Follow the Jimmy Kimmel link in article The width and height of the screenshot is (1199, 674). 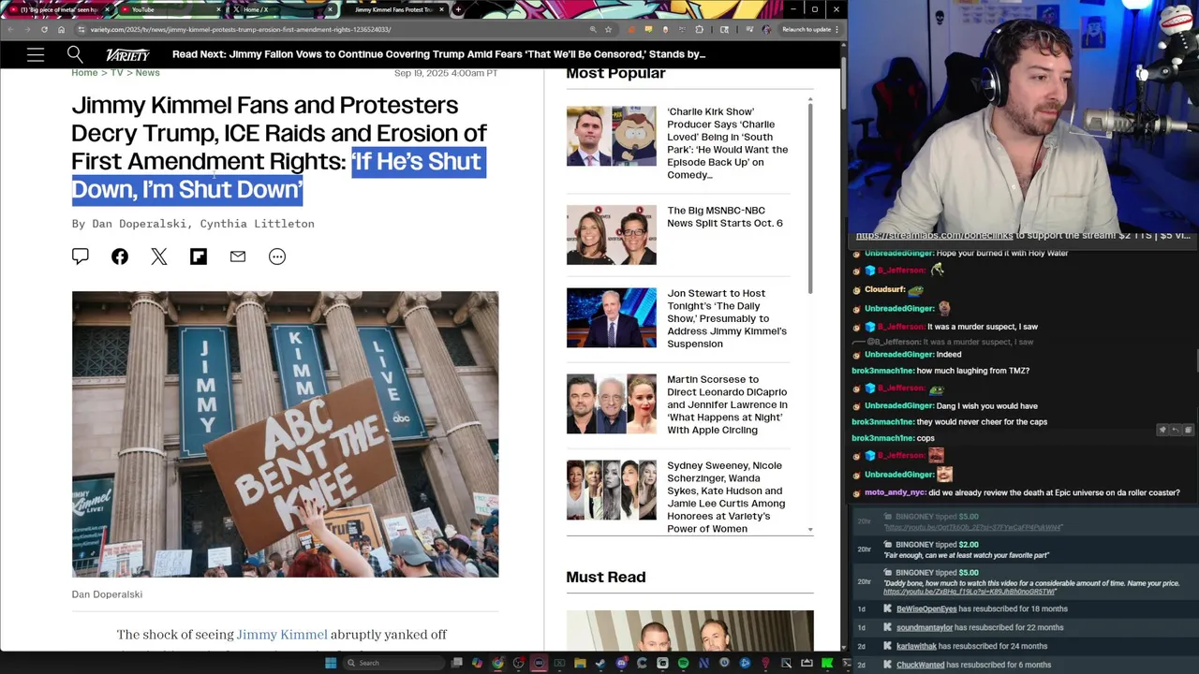(282, 635)
